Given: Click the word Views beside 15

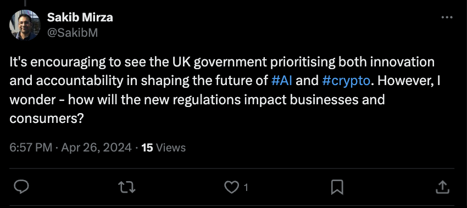Looking at the screenshot, I should tap(171, 148).
